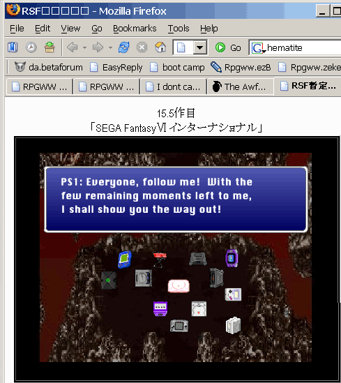Open the da.betaforum bookmark
Viewport: 341px width, 383px height.
pos(48,67)
